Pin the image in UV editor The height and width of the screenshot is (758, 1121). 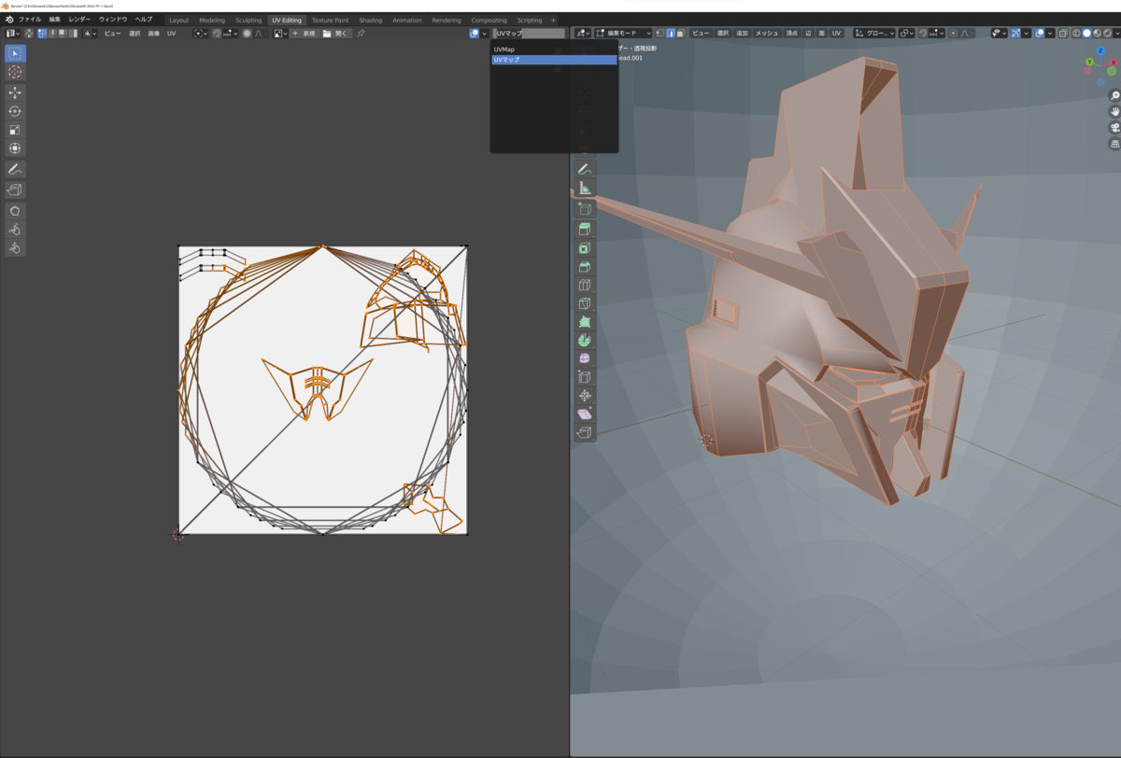coord(361,34)
